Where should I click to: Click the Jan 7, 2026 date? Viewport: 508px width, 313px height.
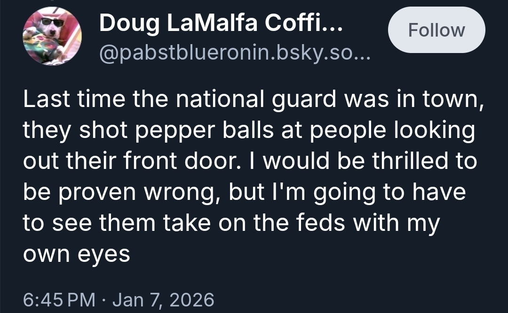coord(162,299)
